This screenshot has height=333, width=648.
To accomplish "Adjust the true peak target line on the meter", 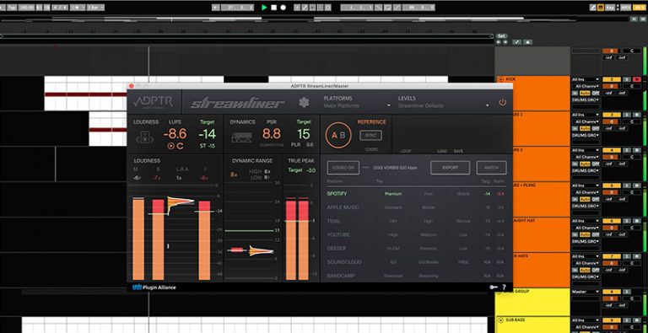I will click(298, 221).
